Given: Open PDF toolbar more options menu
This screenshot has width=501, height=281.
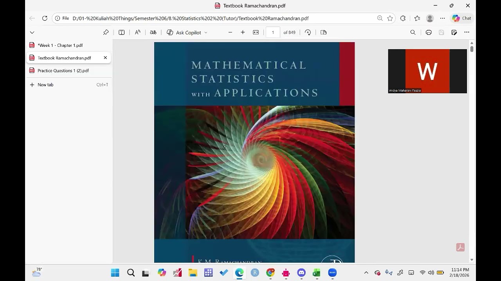Looking at the screenshot, I should pyautogui.click(x=467, y=32).
